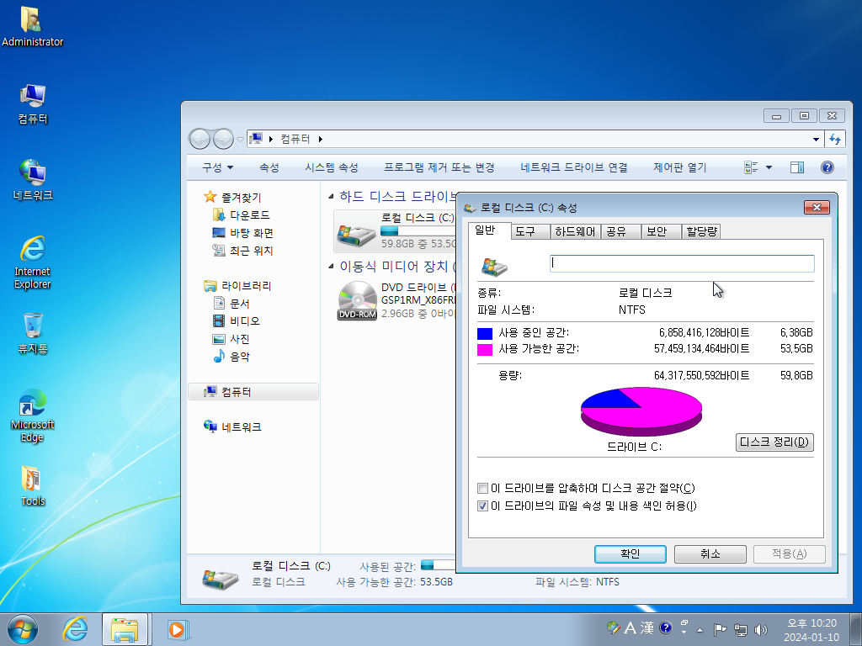Open the 음악 library

(231, 357)
